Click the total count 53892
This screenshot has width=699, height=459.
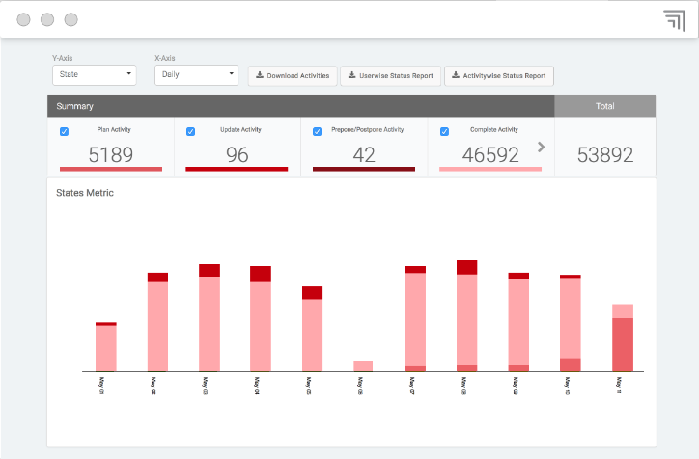605,154
